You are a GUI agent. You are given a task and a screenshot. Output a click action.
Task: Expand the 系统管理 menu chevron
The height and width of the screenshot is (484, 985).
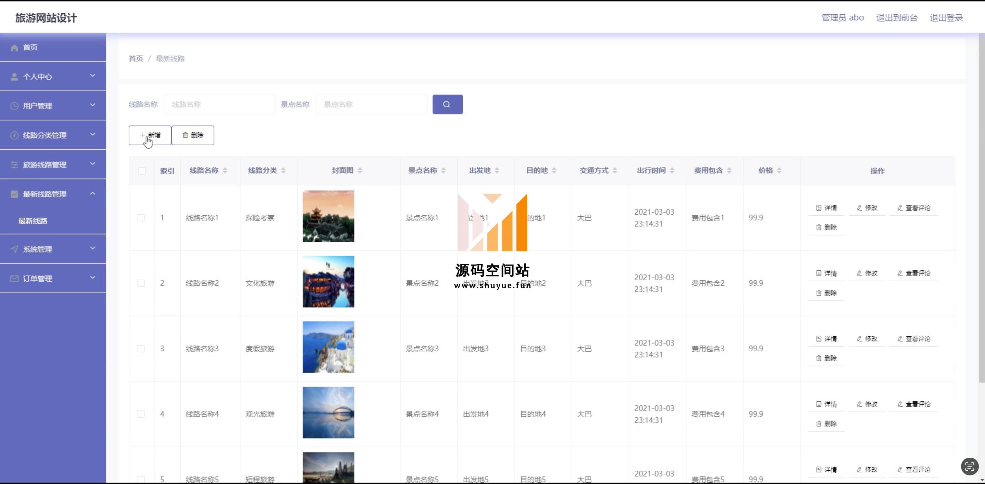point(92,248)
